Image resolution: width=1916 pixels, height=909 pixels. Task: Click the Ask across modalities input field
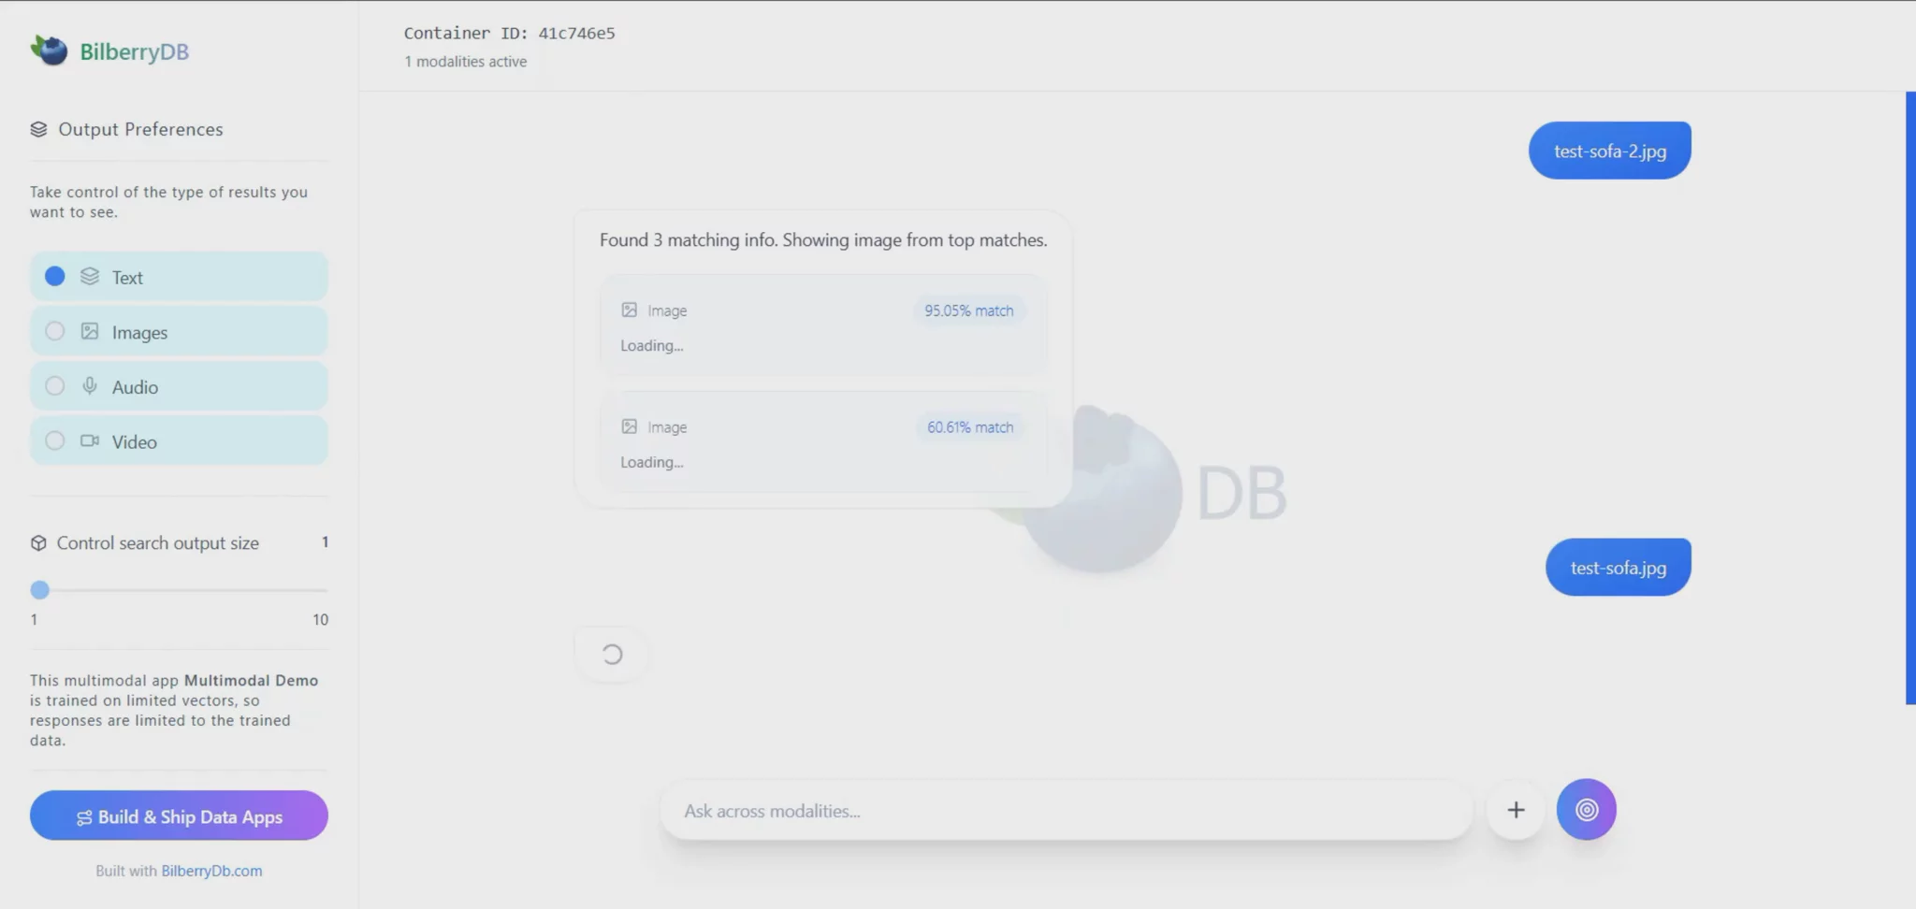point(1067,811)
